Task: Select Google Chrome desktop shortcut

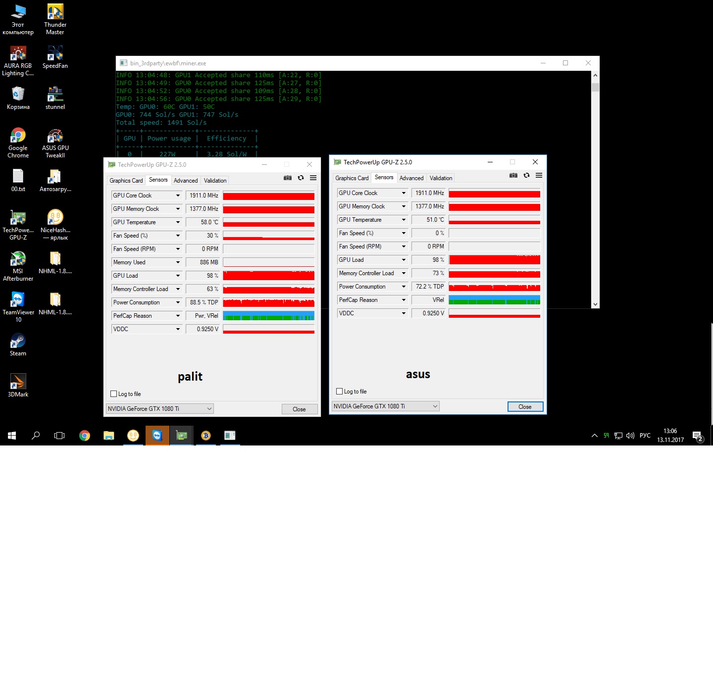Action: 18,143
